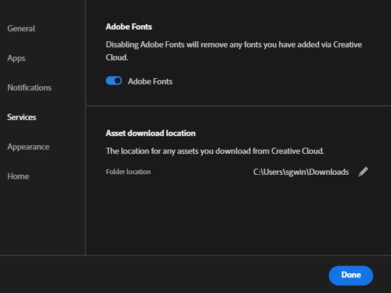The image size is (391, 293).
Task: Go to the Notifications settings tab
Action: click(30, 87)
